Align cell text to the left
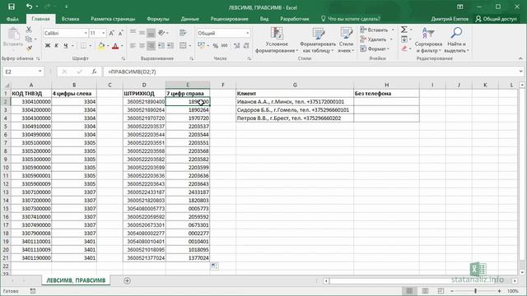The image size is (527, 296). click(133, 45)
